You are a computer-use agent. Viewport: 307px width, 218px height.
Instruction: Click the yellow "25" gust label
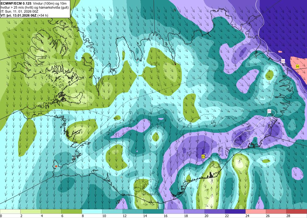click(203, 157)
